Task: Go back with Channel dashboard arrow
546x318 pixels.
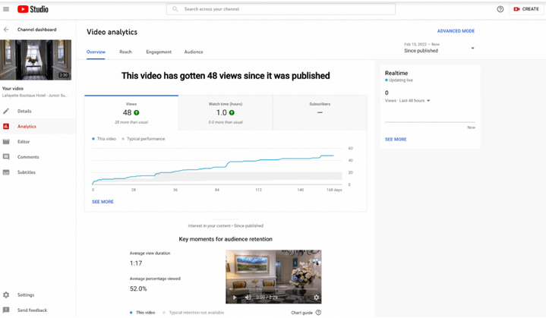Action: click(6, 30)
